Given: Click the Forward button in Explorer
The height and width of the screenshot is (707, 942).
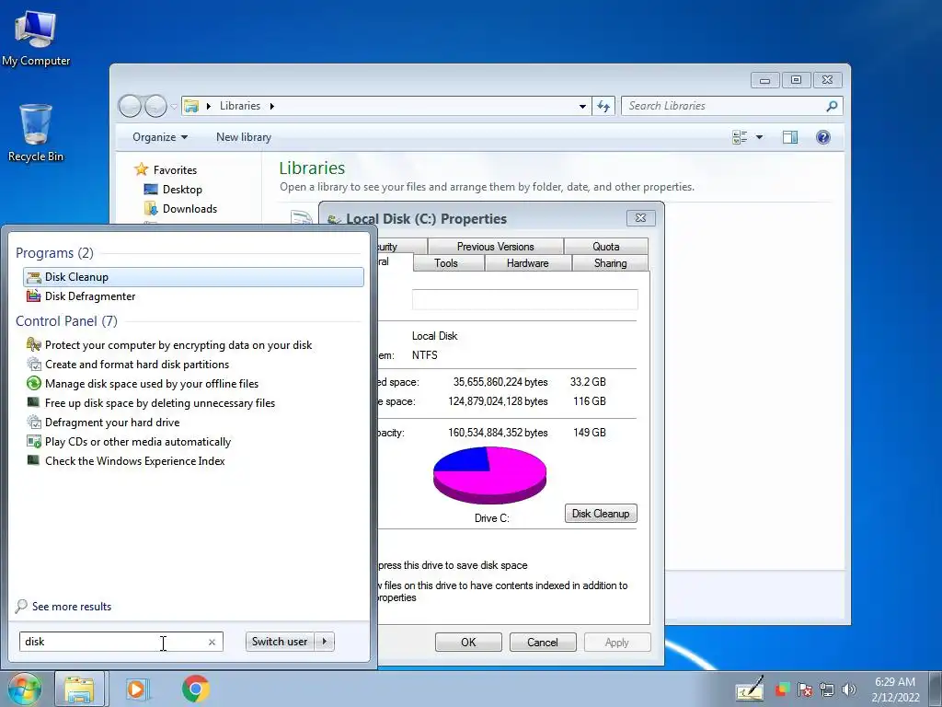Looking at the screenshot, I should 155,107.
